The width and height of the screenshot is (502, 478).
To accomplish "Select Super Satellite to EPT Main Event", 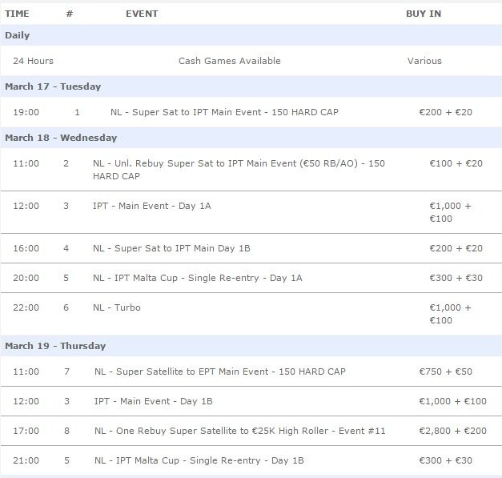I will [x=251, y=372].
